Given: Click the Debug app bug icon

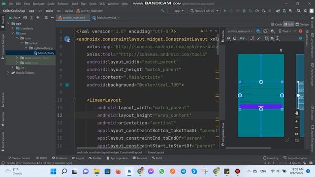Looking at the screenshot, I should point(244,11).
